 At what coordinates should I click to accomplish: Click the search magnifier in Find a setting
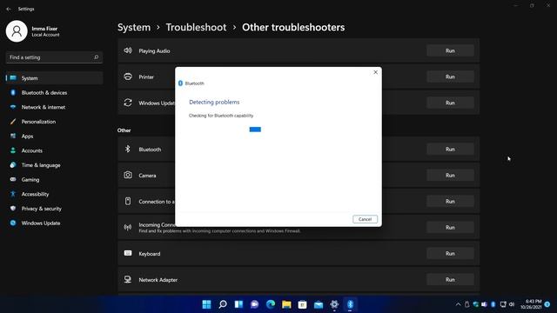click(96, 57)
